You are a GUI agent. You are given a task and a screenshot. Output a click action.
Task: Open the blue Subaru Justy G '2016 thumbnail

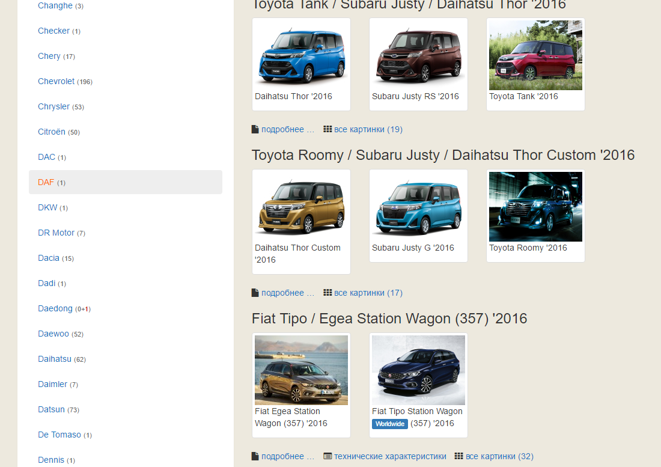pos(419,207)
